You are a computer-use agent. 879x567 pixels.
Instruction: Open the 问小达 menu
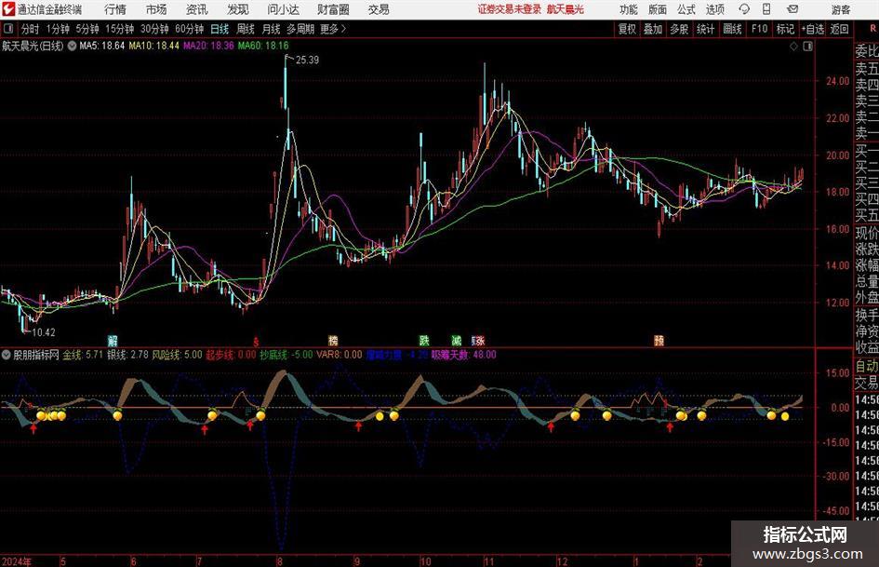coord(283,9)
